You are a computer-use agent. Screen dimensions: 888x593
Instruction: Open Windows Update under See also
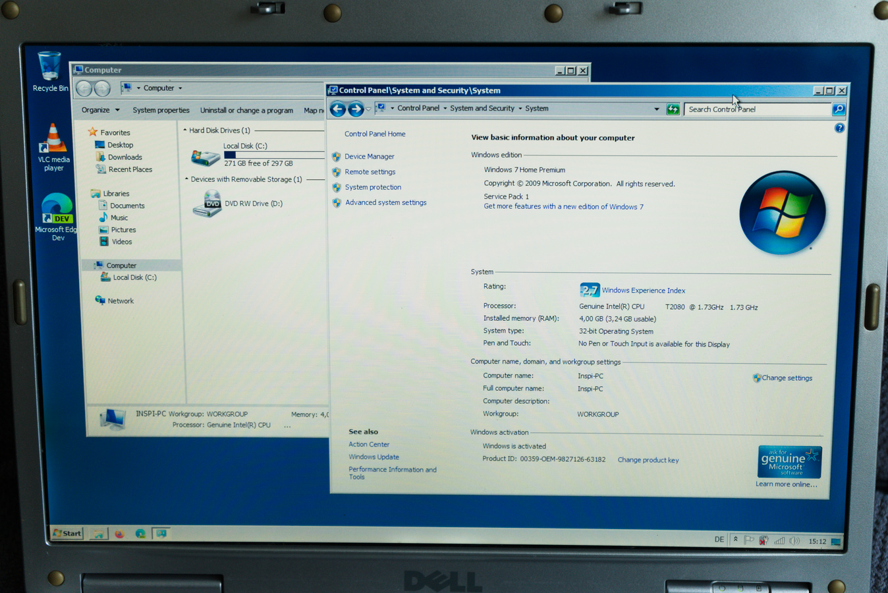(x=374, y=457)
